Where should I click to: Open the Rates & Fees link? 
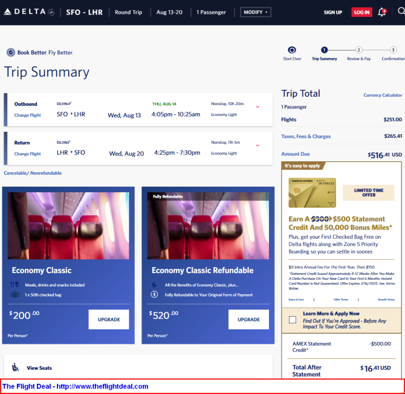point(296,300)
